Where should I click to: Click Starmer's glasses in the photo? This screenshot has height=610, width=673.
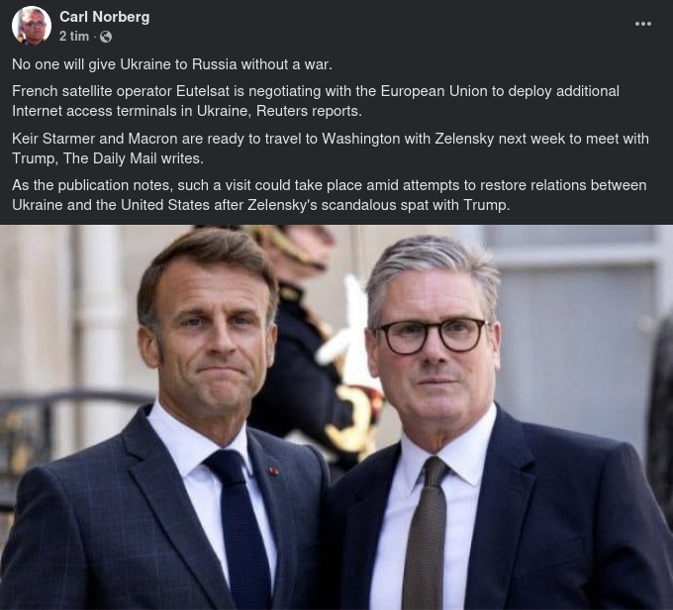point(433,335)
